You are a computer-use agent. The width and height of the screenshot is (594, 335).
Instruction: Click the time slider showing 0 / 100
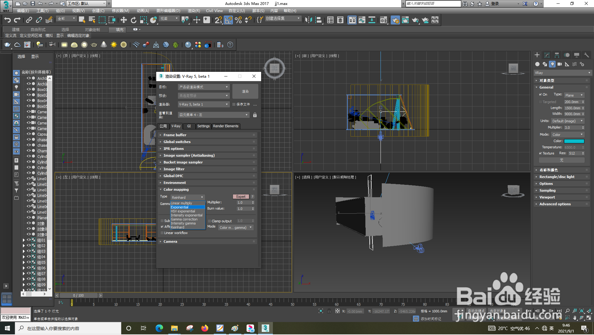pos(79,296)
